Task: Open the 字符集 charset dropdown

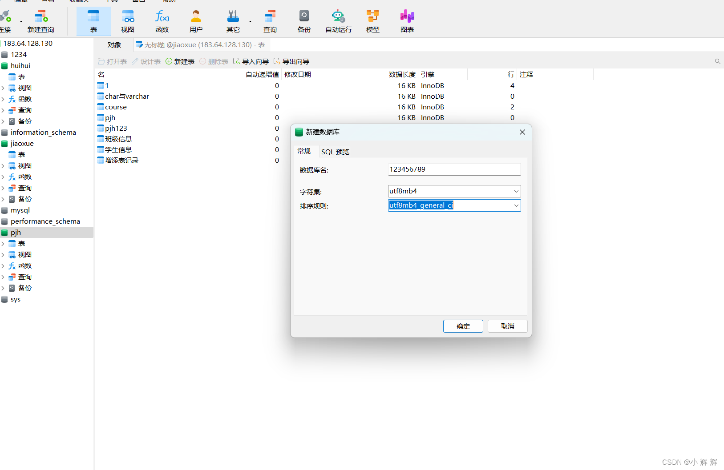Action: [x=516, y=191]
